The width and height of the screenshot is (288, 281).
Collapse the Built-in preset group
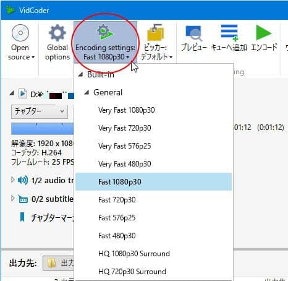(80, 74)
